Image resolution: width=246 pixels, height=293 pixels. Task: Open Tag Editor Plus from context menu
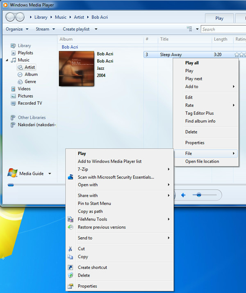tap(199, 113)
